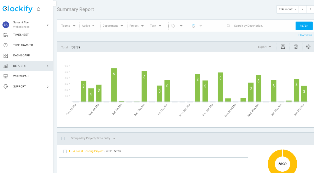The width and height of the screenshot is (314, 173).
Task: Go to Timesheet in the sidebar
Action: (21, 35)
